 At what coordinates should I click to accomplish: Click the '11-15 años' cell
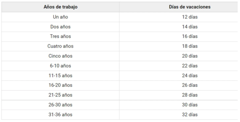(61, 76)
